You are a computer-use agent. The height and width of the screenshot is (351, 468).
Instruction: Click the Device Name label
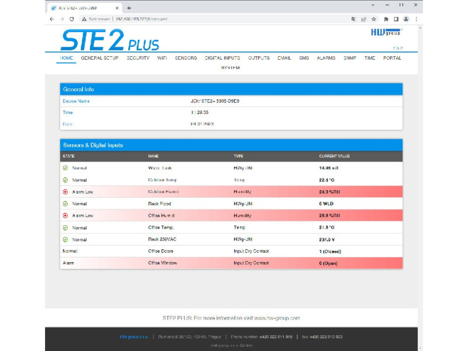click(76, 101)
